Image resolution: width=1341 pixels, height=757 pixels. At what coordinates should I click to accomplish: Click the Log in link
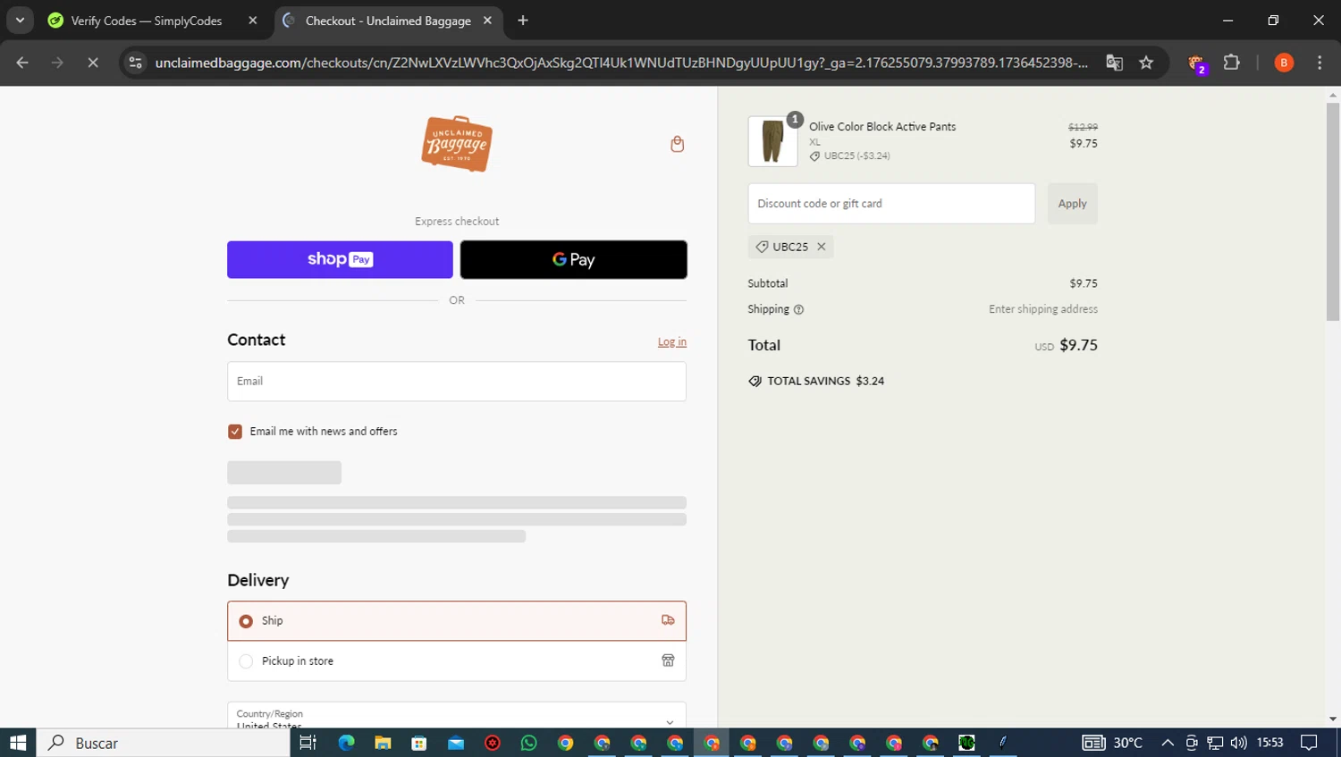click(672, 341)
